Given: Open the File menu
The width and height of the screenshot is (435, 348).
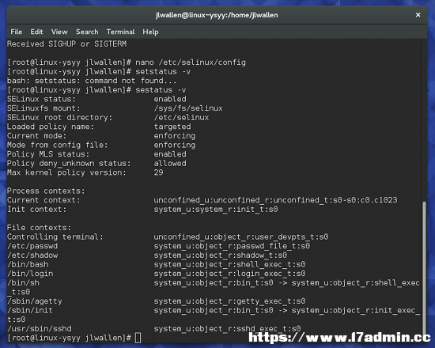Looking at the screenshot, I should tap(17, 32).
